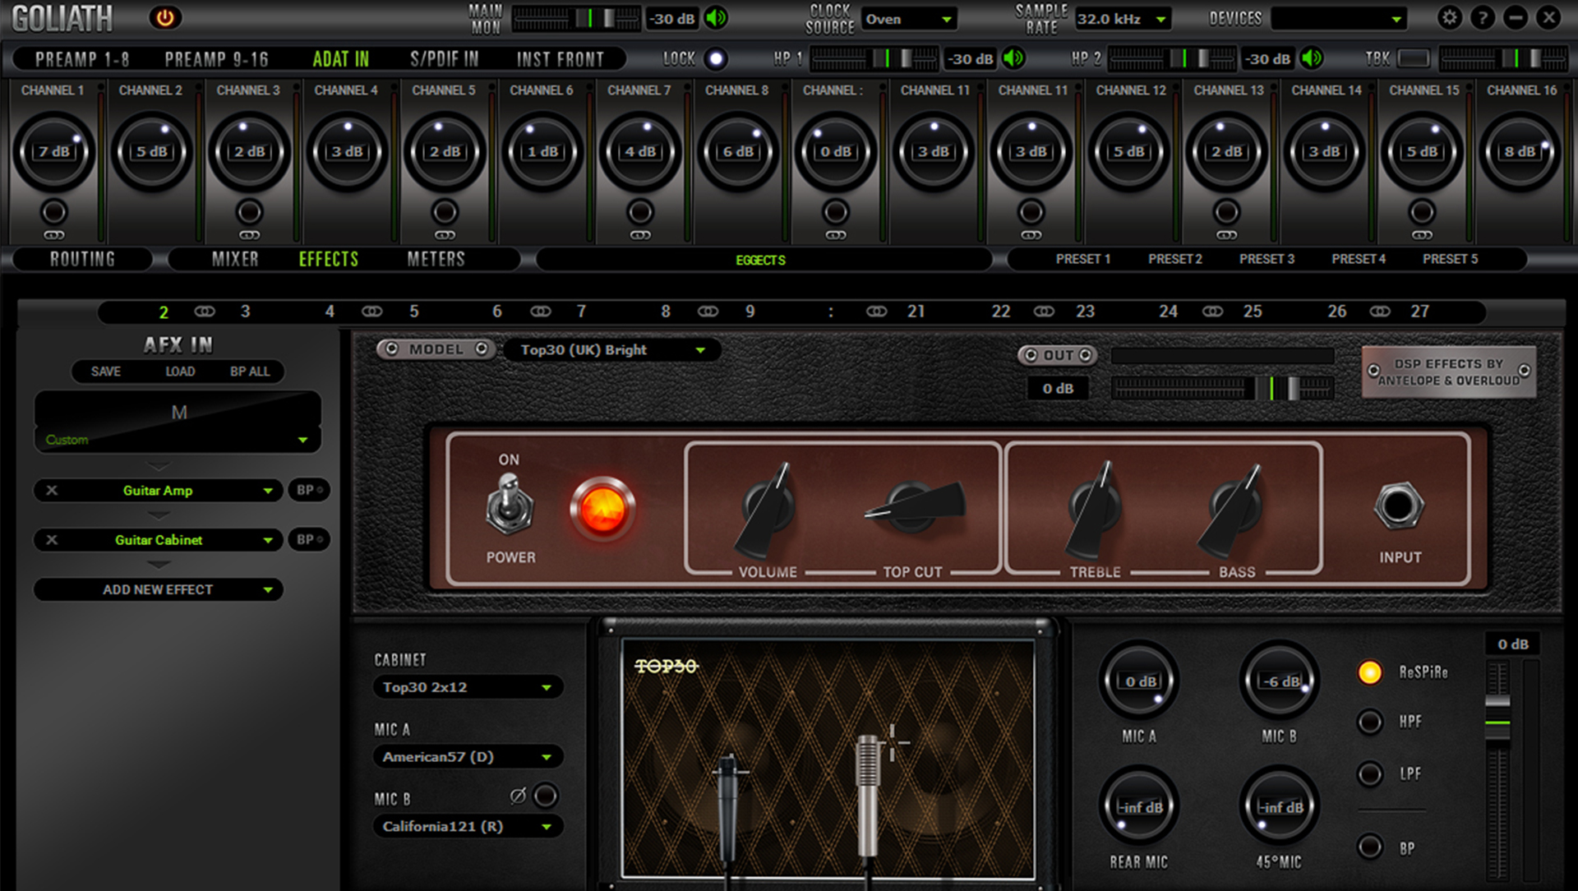Viewport: 1578px width, 891px height.
Task: Click SAVE in the AFX IN panel
Action: coord(104,371)
